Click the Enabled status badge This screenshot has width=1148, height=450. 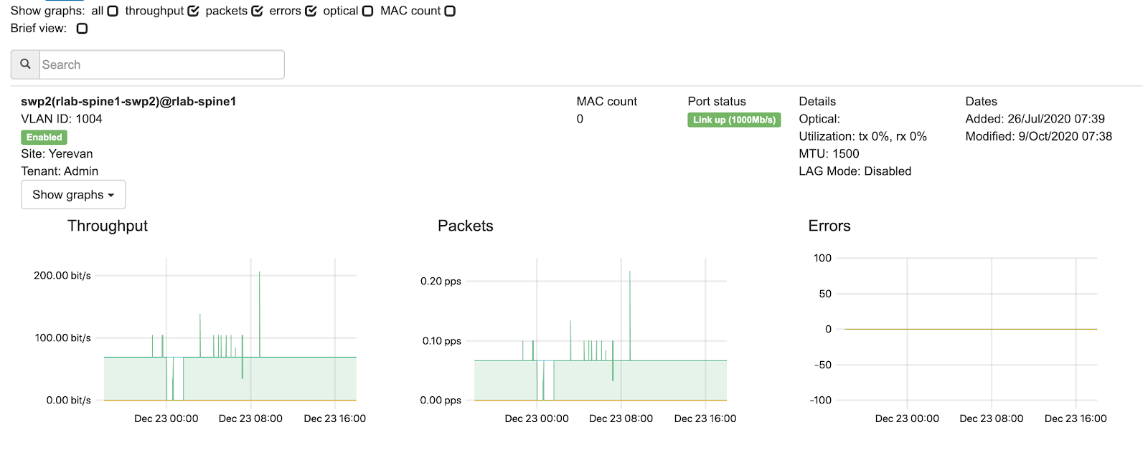(44, 137)
